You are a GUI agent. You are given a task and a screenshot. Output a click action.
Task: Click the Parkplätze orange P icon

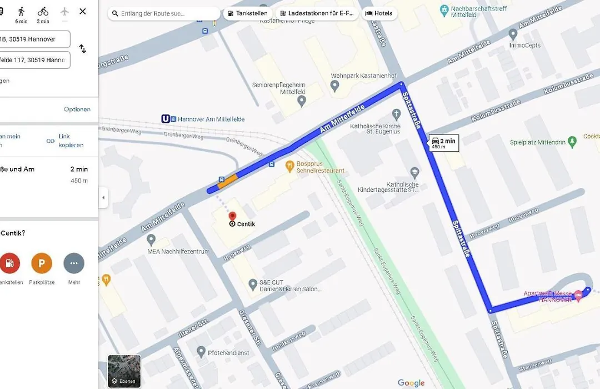[42, 263]
